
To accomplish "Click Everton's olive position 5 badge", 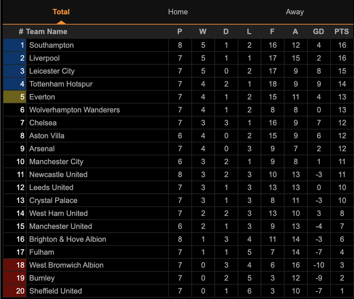I will point(15,97).
